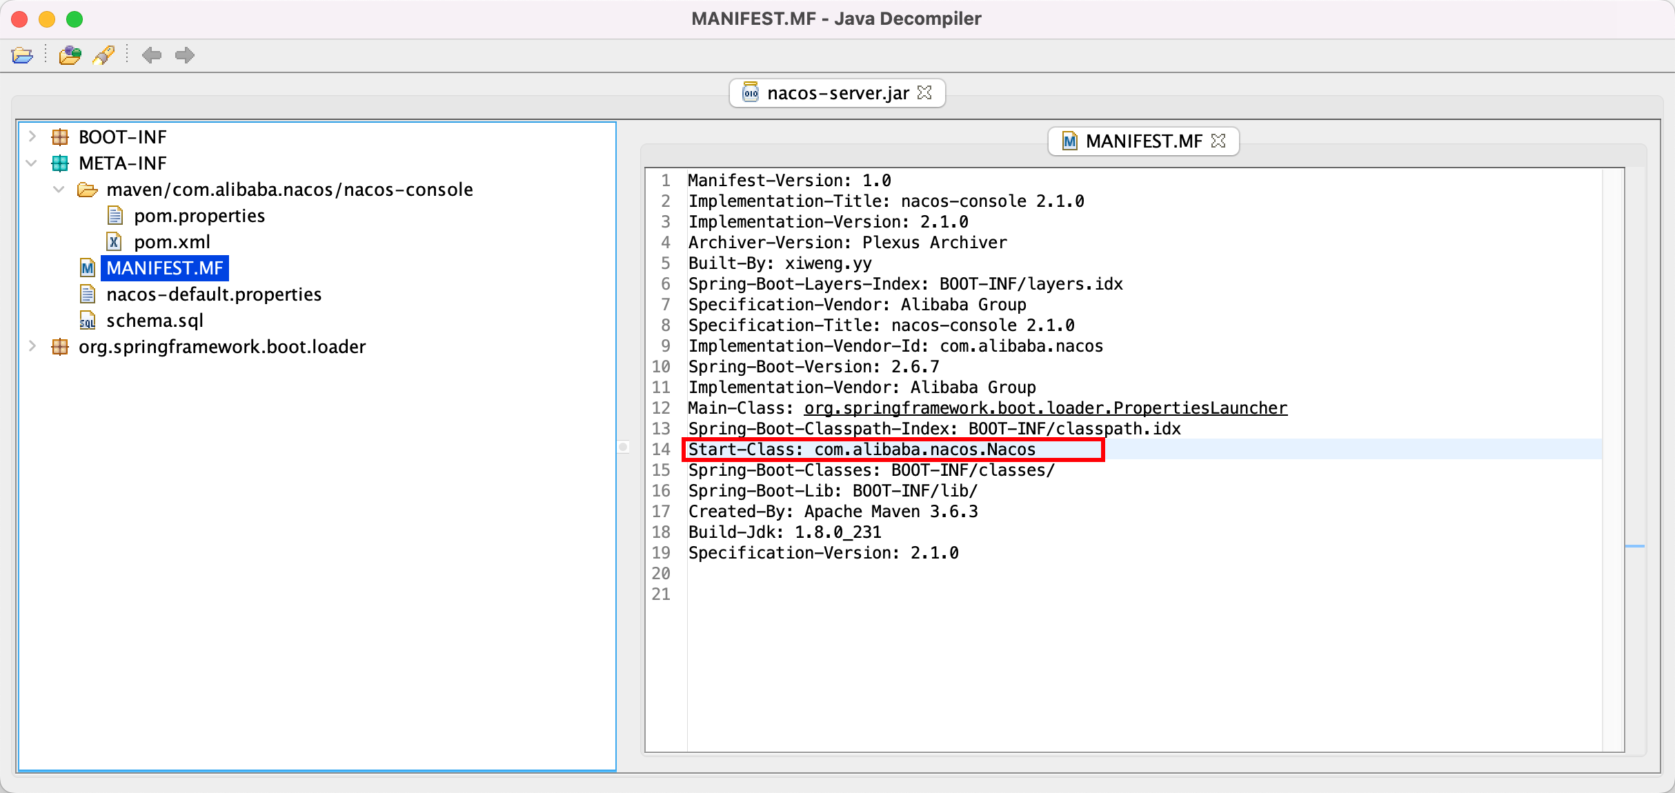Click the blue overview ruler marker
Screen dimensions: 1675x793
pos(1635,546)
